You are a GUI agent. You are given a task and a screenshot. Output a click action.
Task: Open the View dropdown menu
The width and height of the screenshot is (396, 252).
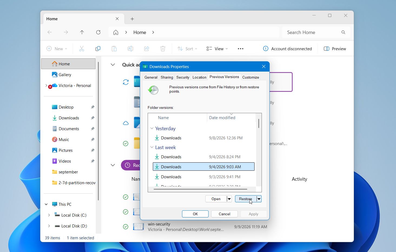click(217, 49)
